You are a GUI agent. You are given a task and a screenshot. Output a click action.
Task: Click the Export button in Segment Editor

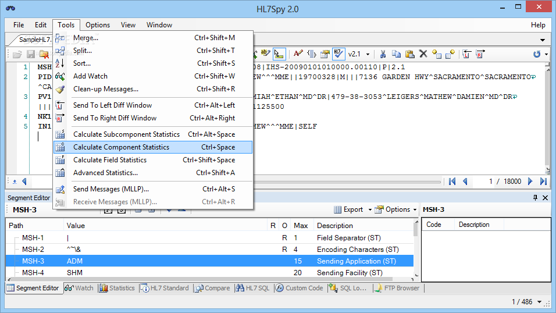(348, 209)
